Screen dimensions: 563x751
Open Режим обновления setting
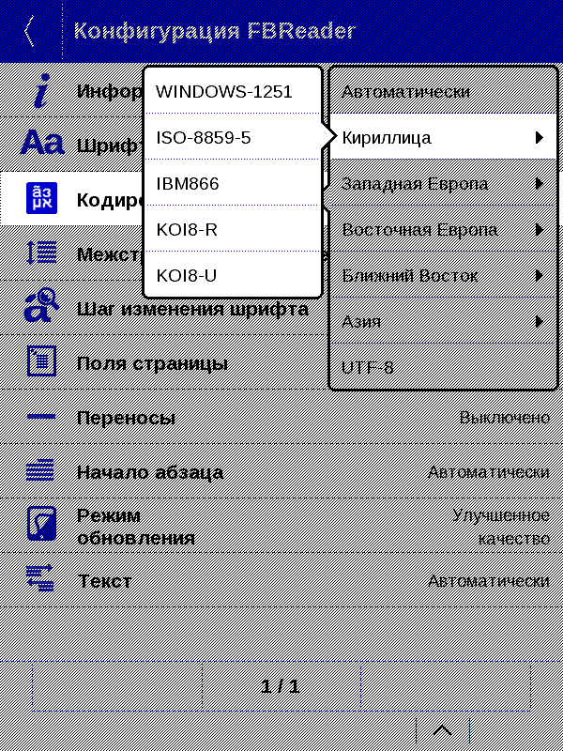pyautogui.click(x=281, y=526)
